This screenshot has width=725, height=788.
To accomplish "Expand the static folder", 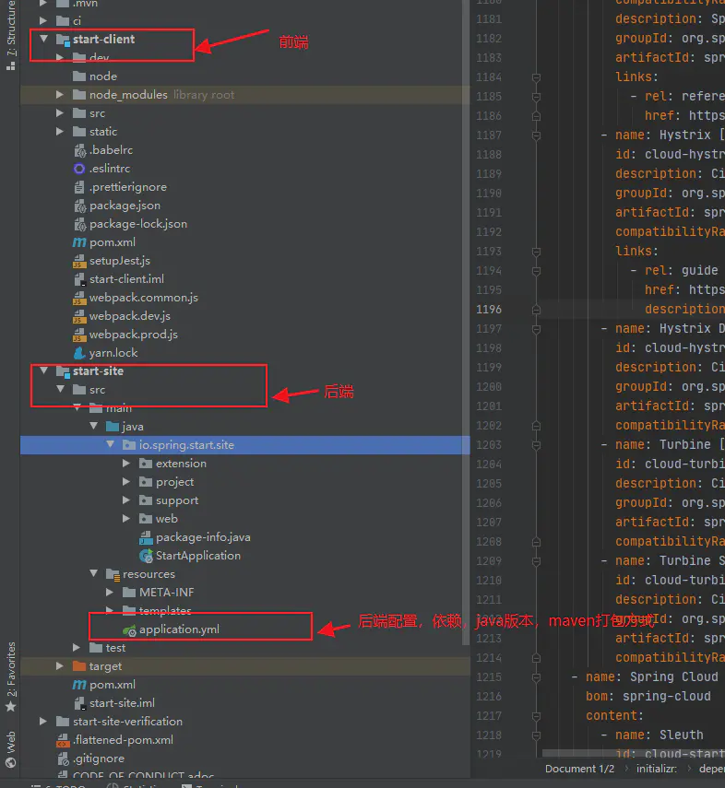I will click(x=60, y=132).
